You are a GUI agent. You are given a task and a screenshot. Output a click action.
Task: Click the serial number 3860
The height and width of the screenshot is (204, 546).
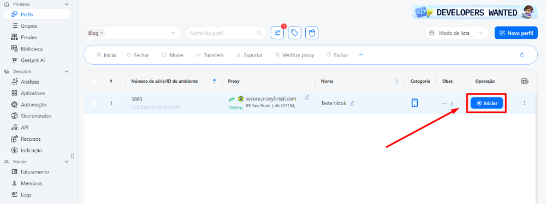[136, 99]
